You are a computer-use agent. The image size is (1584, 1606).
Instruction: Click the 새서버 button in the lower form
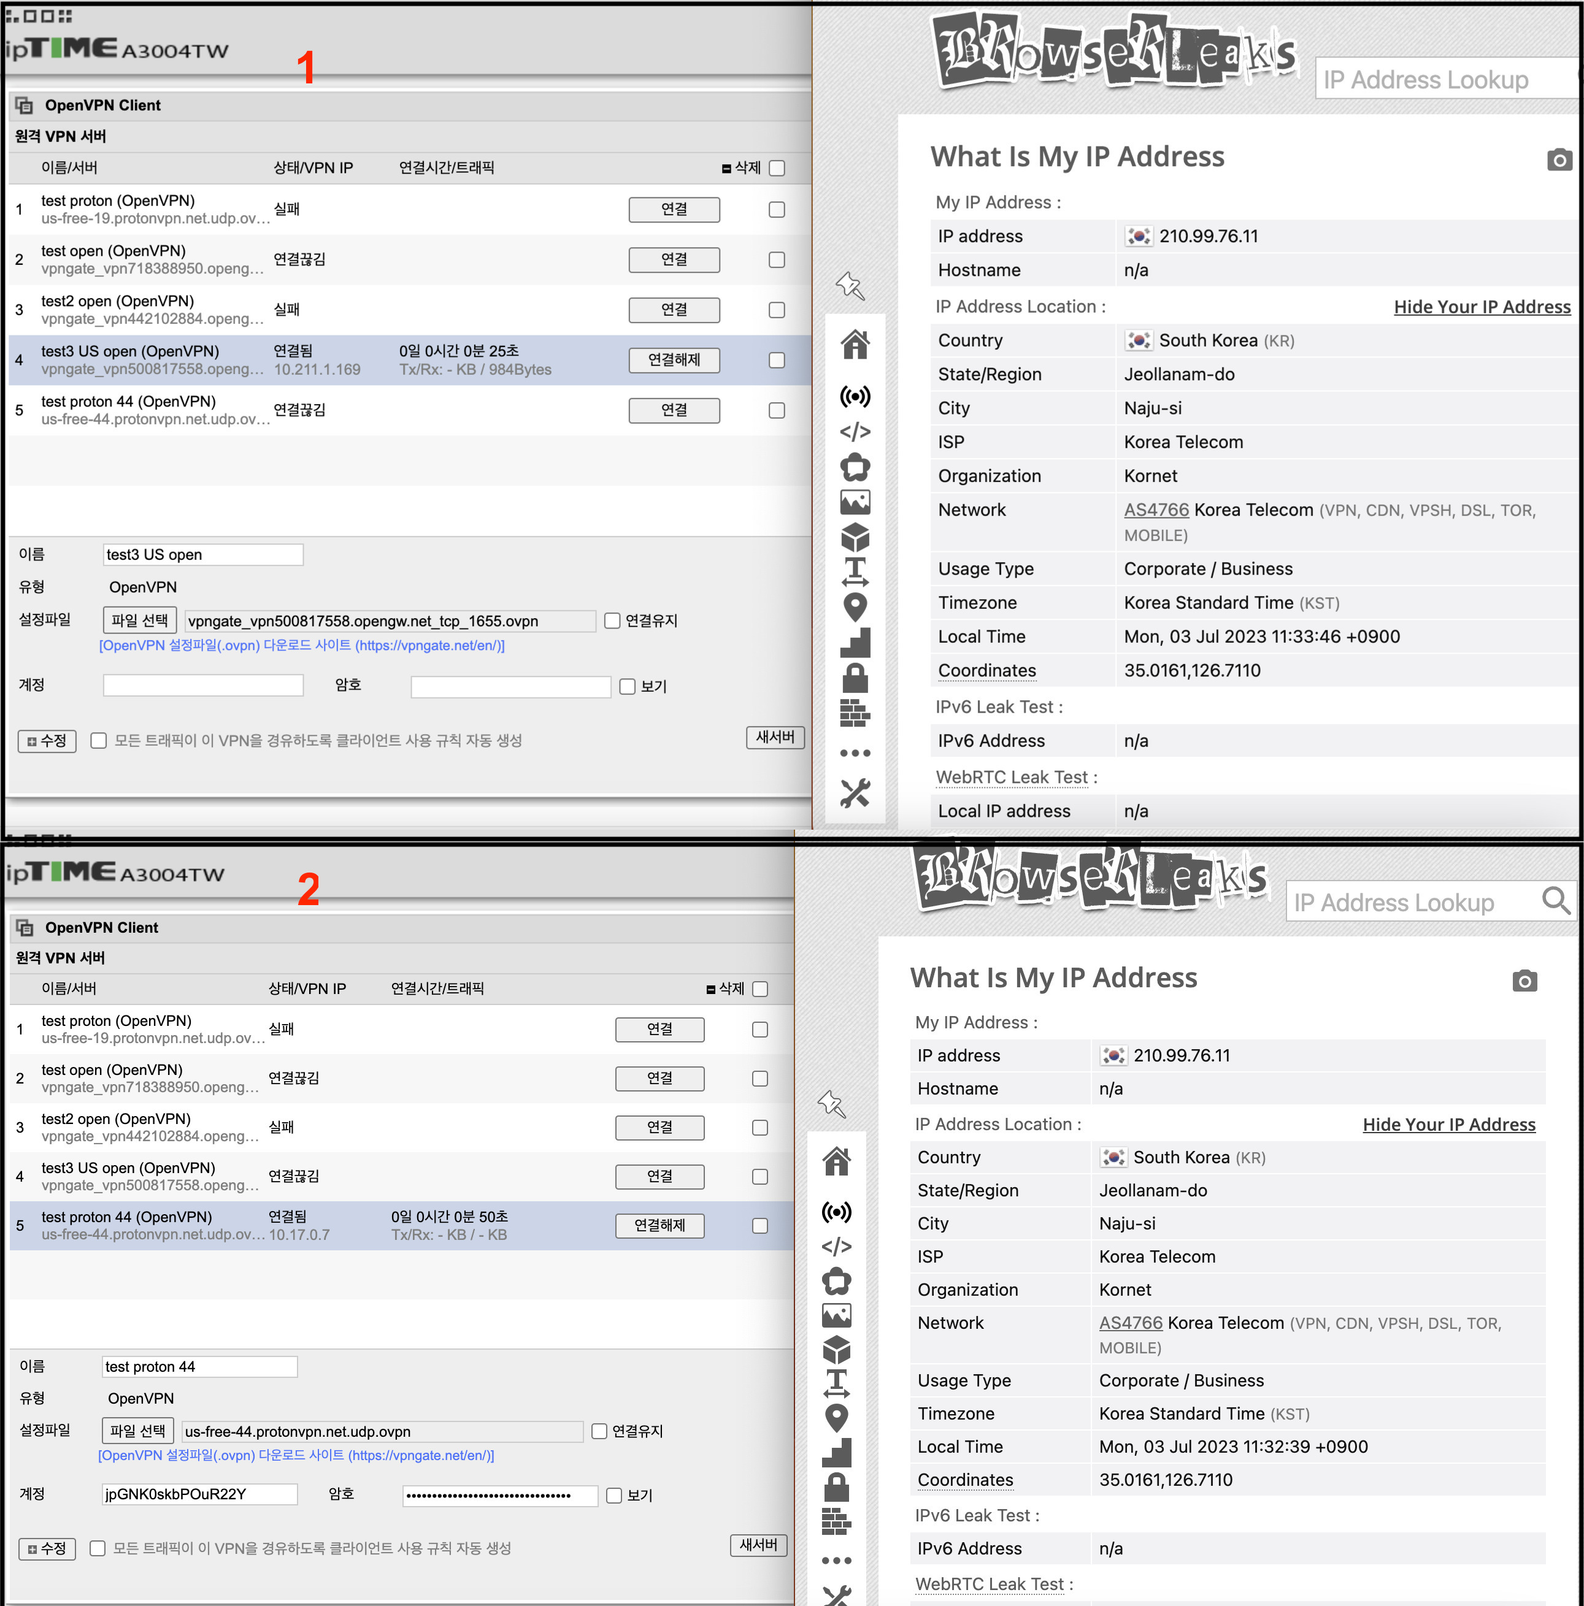point(758,1545)
